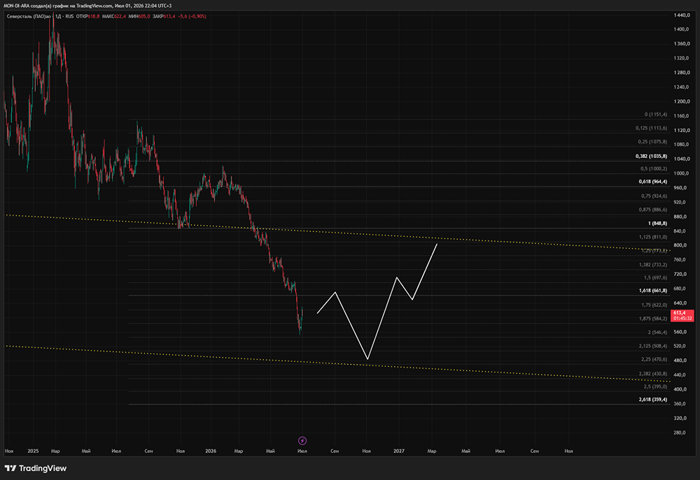The width and height of the screenshot is (700, 480).
Task: Click the red current price label 613,4
Action: (682, 316)
